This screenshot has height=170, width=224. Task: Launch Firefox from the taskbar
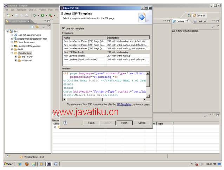pyautogui.click(x=27, y=164)
